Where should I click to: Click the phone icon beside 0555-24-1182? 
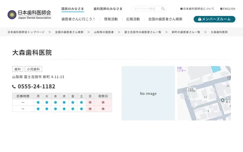click(14, 87)
